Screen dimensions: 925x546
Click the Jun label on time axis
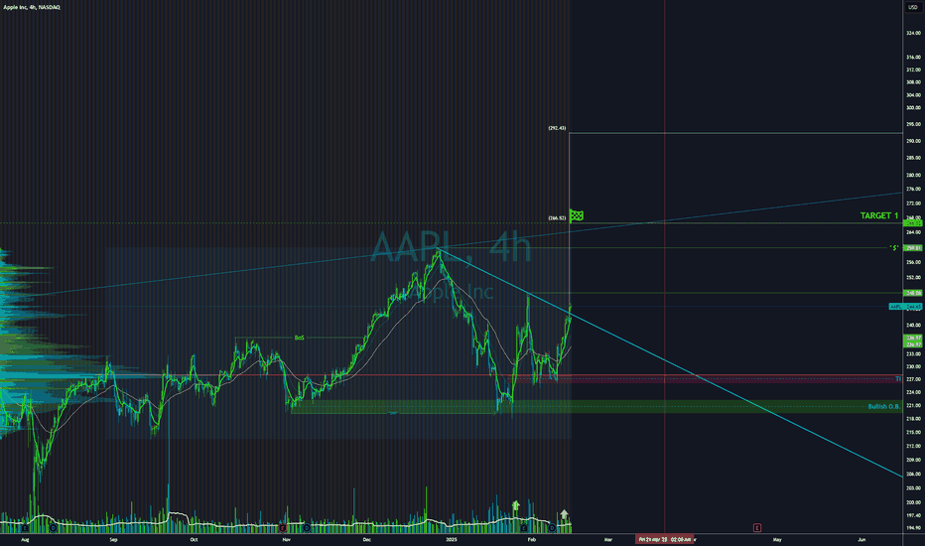click(861, 539)
